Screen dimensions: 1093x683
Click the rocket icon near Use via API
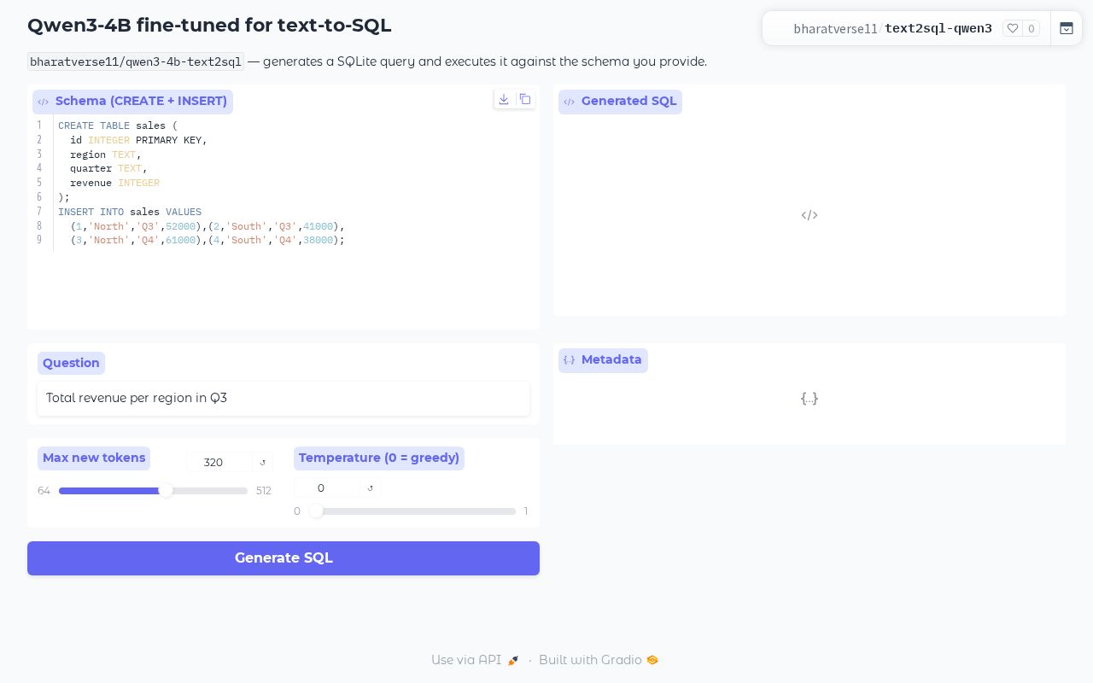tap(513, 660)
